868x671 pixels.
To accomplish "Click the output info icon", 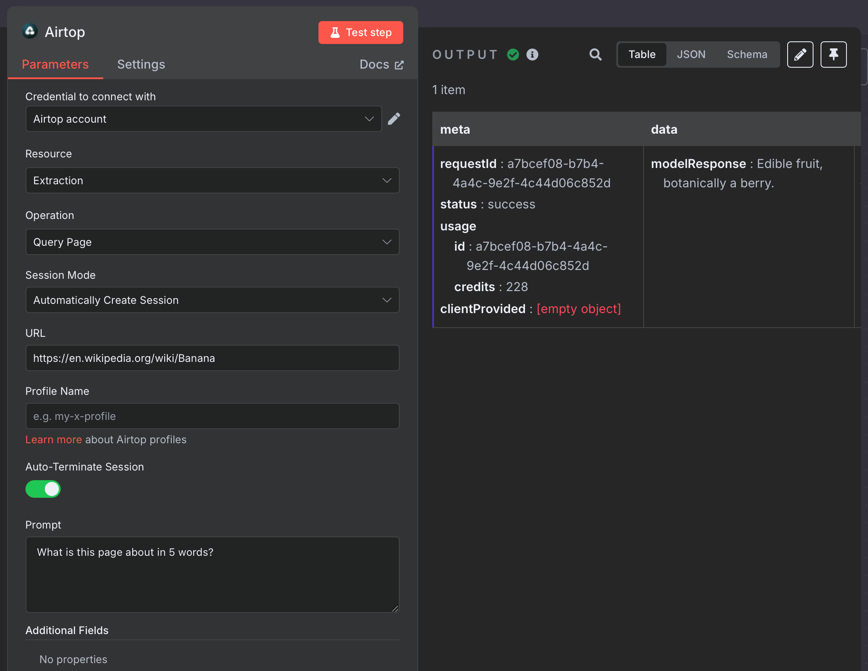I will [532, 55].
